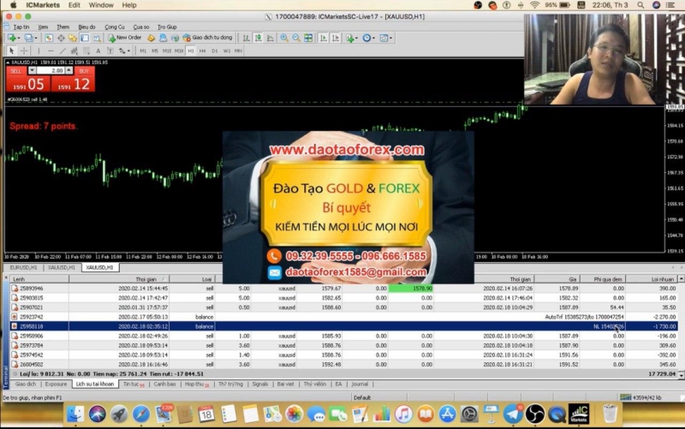Open the Exposure terminal tab
Viewport: 685px width, 429px height.
point(56,384)
